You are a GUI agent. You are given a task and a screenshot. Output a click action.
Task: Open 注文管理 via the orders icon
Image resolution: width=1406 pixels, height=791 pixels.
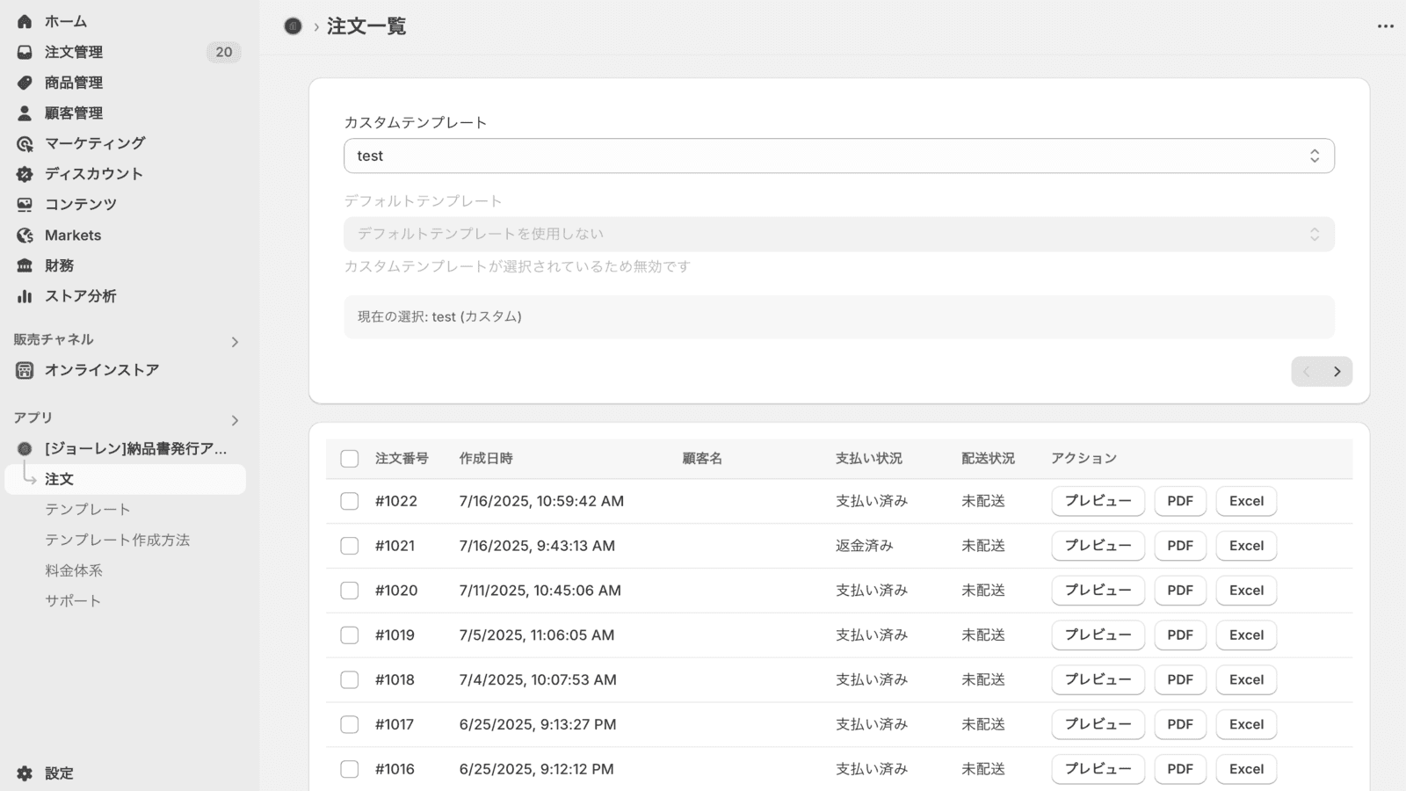[x=24, y=52]
